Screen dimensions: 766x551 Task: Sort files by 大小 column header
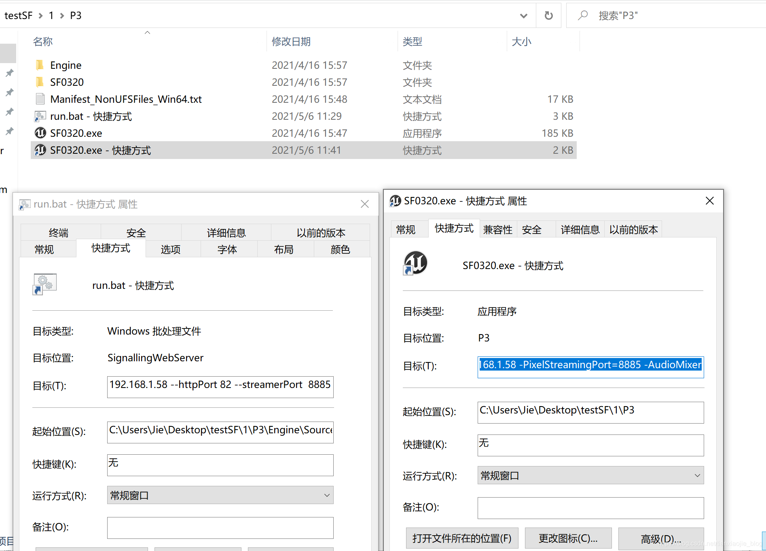(521, 41)
